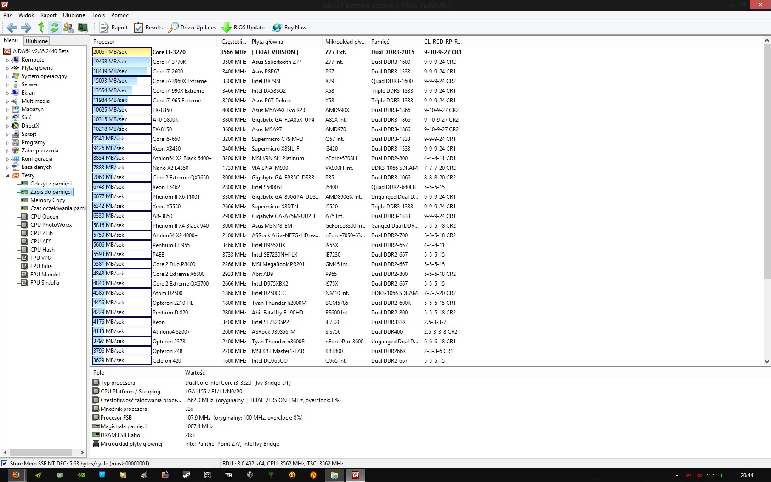Click the Multimedia speaker icon

click(15, 101)
